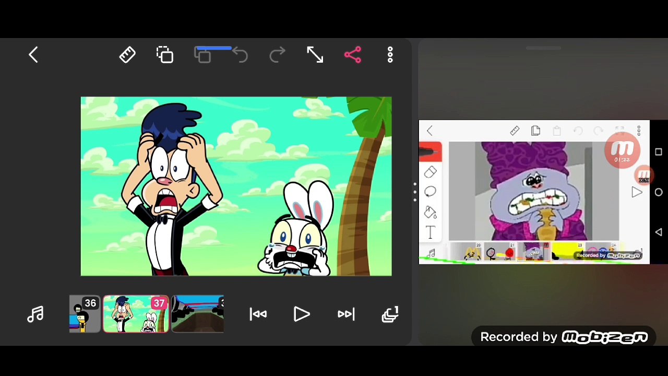Tap the Mobizen recording bubble showing 01:22
668x376 pixels.
[x=622, y=150]
